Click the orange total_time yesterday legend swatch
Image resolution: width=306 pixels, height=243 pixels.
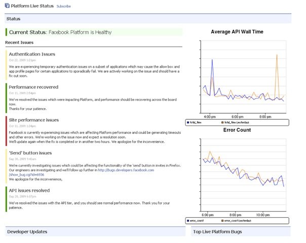click(x=222, y=123)
